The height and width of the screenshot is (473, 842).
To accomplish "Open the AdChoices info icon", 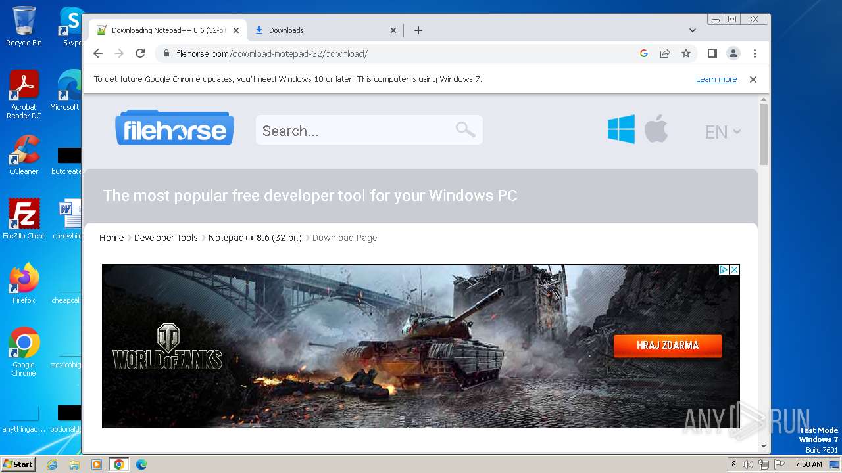I will pos(724,269).
